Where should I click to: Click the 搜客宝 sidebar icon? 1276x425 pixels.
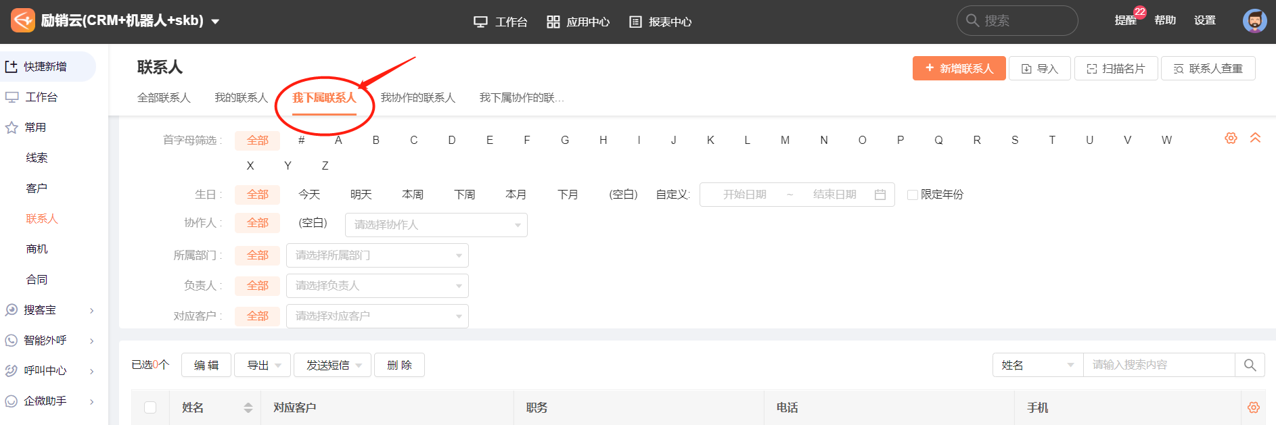(12, 310)
